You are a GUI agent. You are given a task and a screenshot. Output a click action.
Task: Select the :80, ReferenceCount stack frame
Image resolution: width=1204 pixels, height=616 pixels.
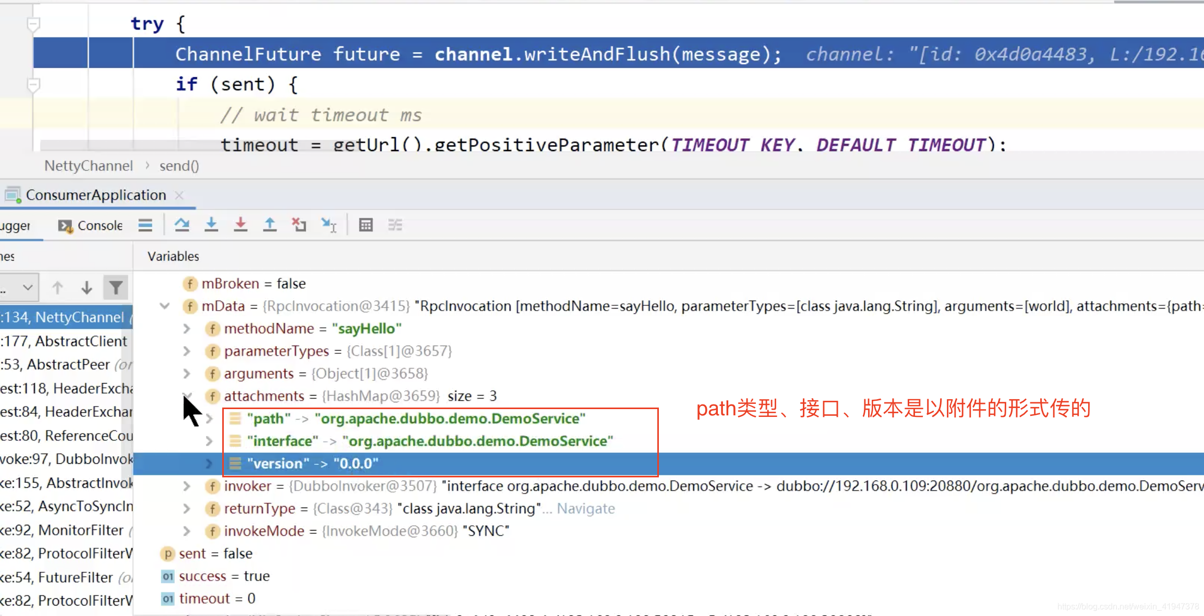click(66, 435)
